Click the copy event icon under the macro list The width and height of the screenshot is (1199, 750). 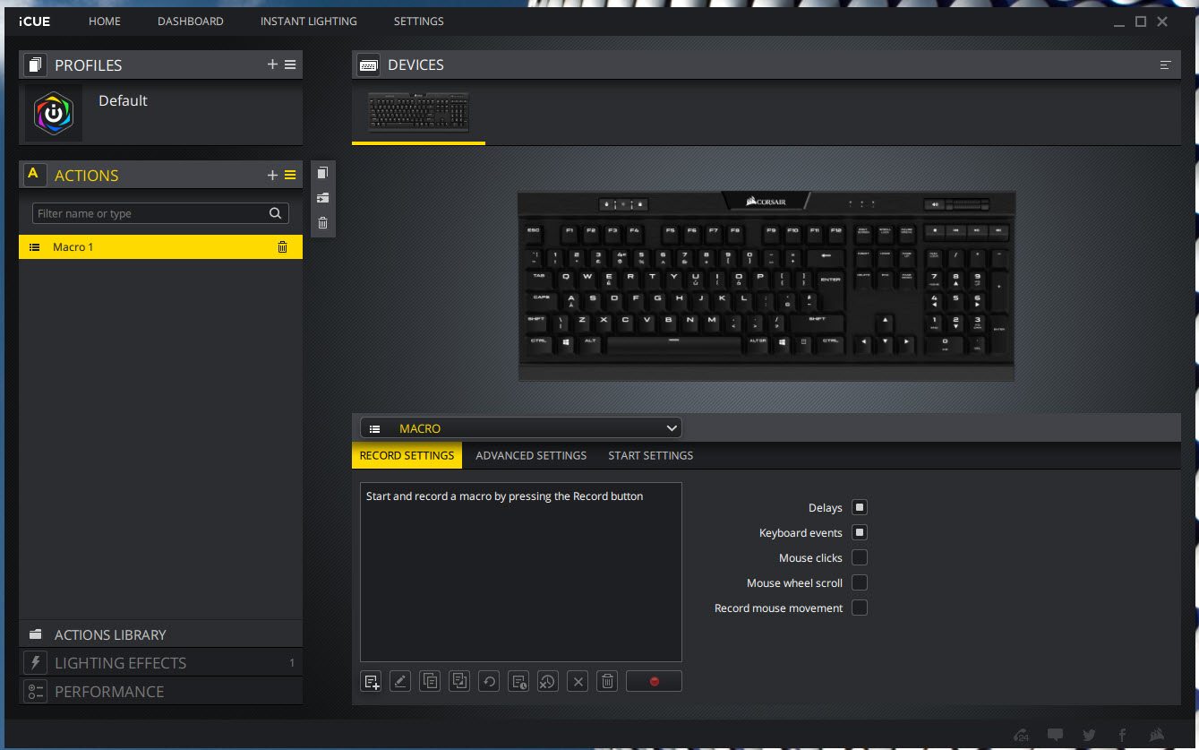430,681
